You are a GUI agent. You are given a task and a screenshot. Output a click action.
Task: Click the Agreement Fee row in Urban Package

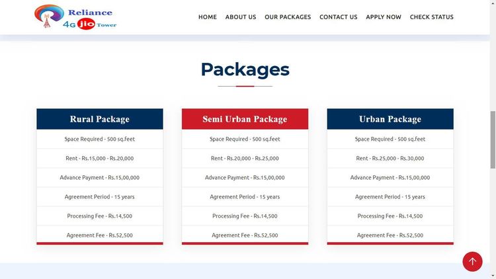coord(390,235)
